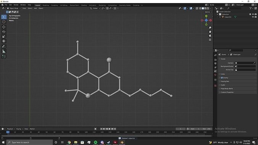Toggle camera view icon in viewport

[x=210, y=36]
